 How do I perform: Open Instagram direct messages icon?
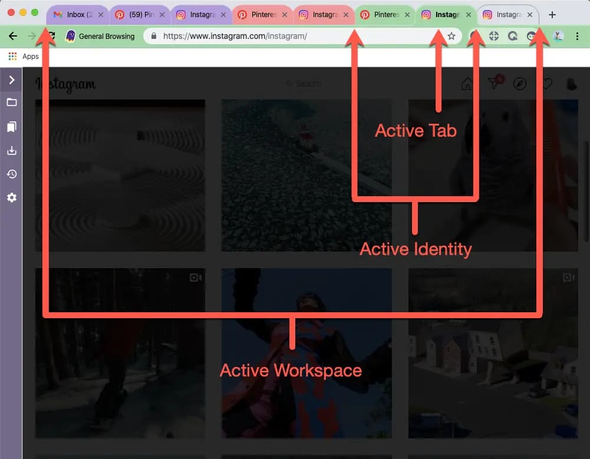point(494,84)
